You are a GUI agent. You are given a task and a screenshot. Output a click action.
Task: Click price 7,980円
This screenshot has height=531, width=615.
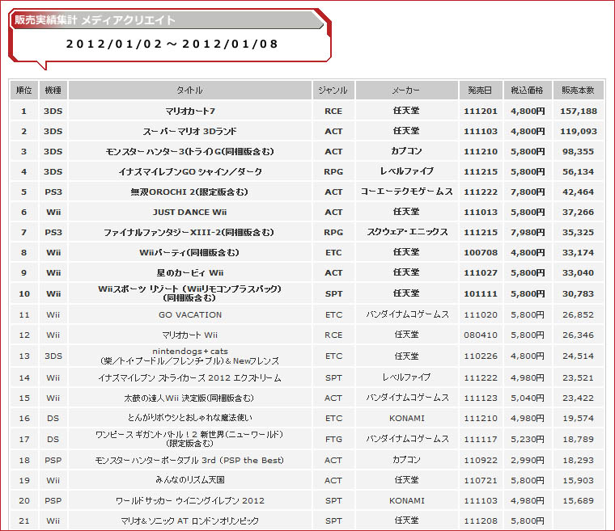tap(528, 233)
